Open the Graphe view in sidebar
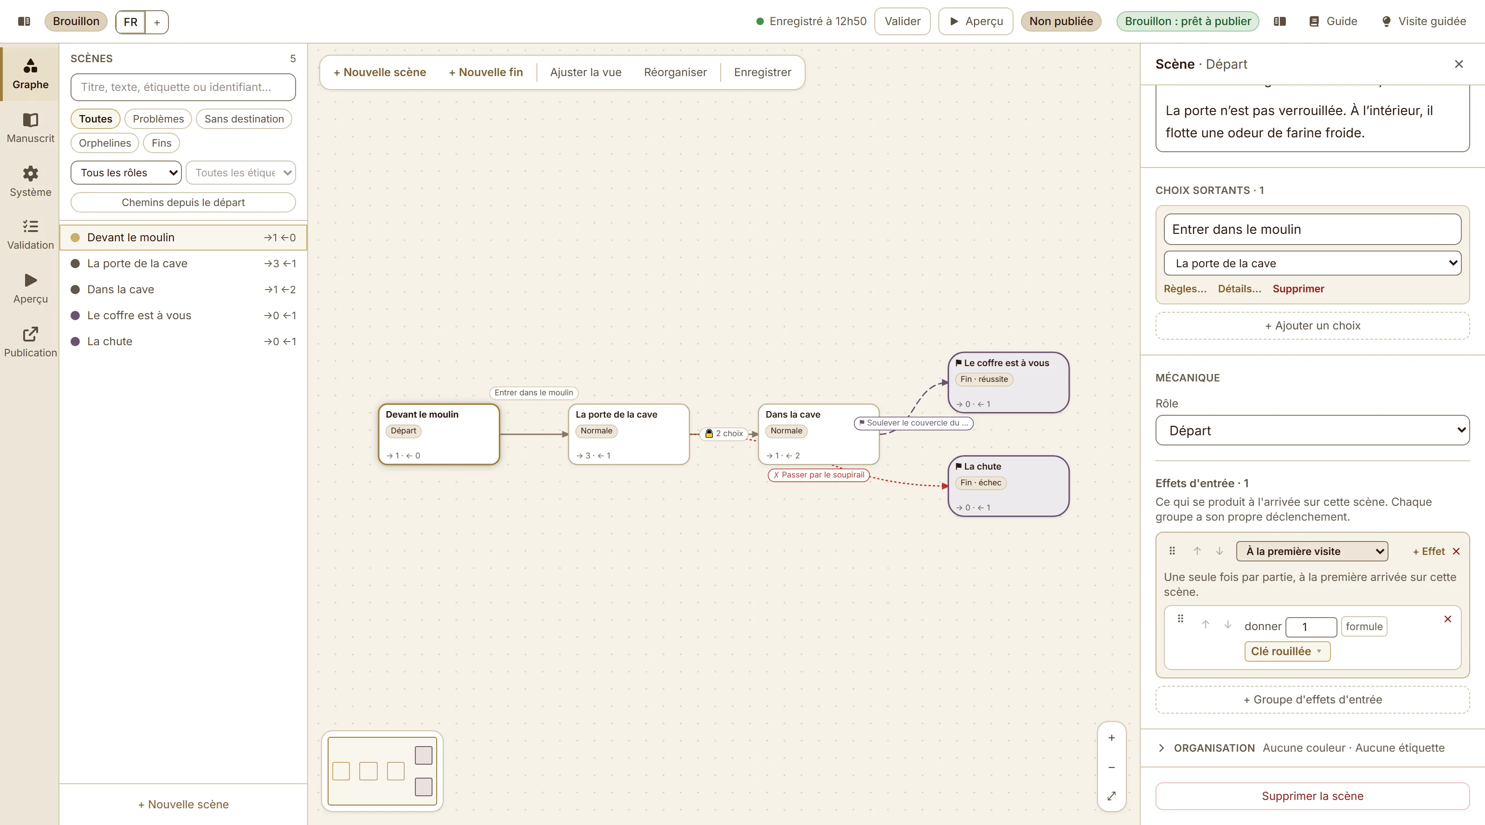The height and width of the screenshot is (825, 1485). [x=31, y=74]
